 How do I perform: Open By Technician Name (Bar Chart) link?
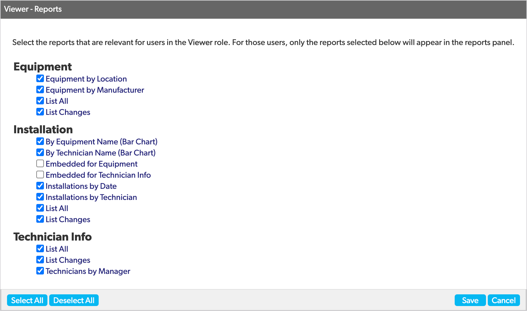coord(100,153)
